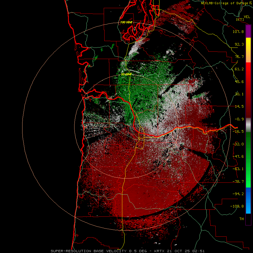
Task: Select the 61.2 scale value
Action: pos(239,69)
